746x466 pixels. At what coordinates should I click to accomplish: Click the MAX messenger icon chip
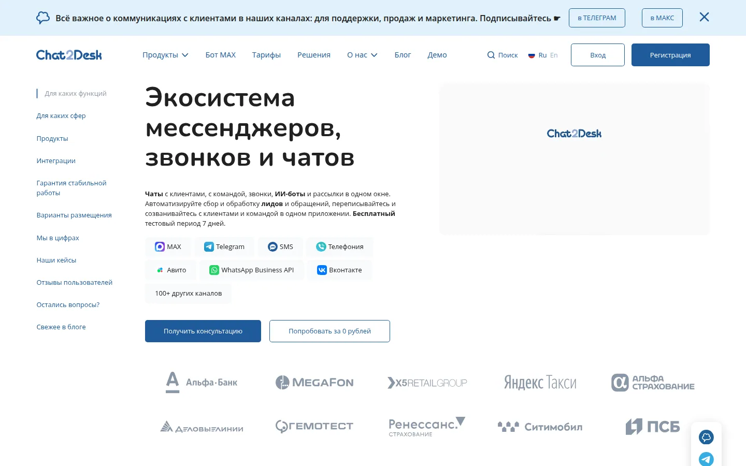(x=160, y=246)
